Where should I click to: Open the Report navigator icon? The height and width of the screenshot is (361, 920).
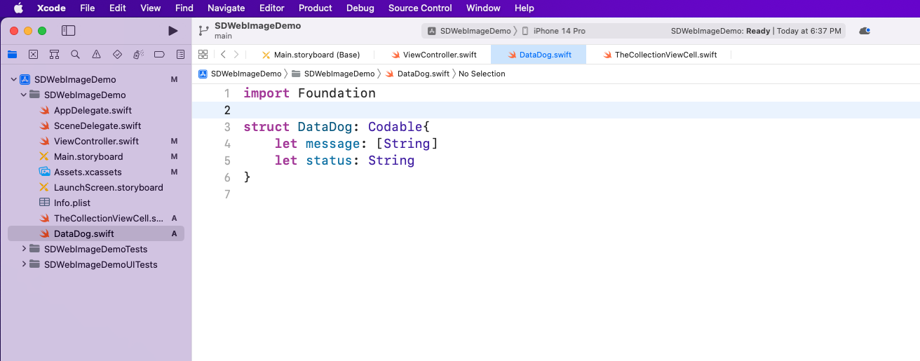click(x=180, y=55)
